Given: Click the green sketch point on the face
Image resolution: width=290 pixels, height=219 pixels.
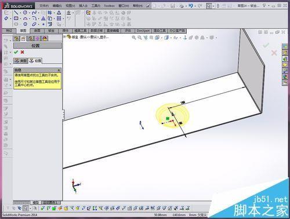Looking at the screenshot, I should (168, 118).
